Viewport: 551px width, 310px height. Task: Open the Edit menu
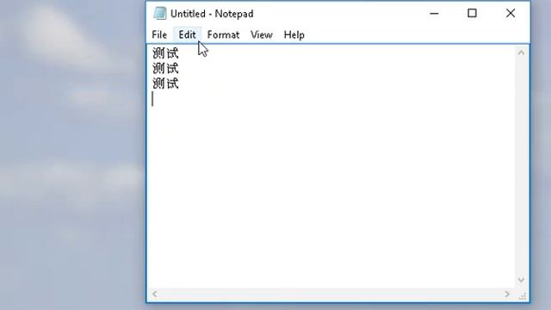[x=188, y=34]
